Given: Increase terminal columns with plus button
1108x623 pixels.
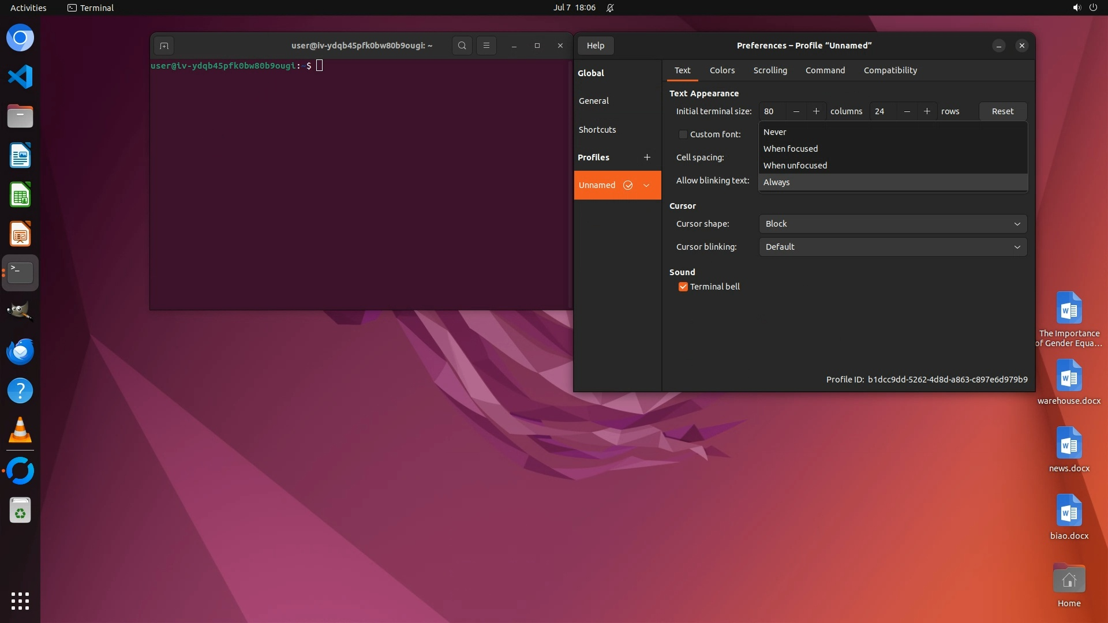Looking at the screenshot, I should tap(816, 111).
